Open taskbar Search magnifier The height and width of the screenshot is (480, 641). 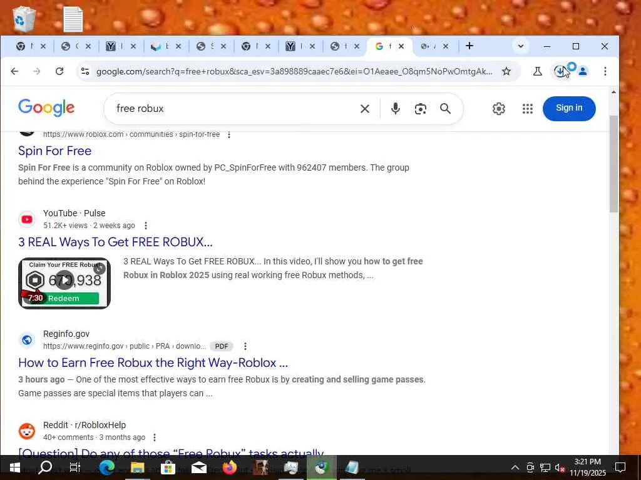[x=44, y=467]
